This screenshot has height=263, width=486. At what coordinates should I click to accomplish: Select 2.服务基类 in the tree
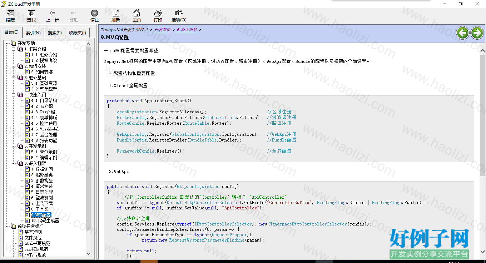(x=42, y=175)
